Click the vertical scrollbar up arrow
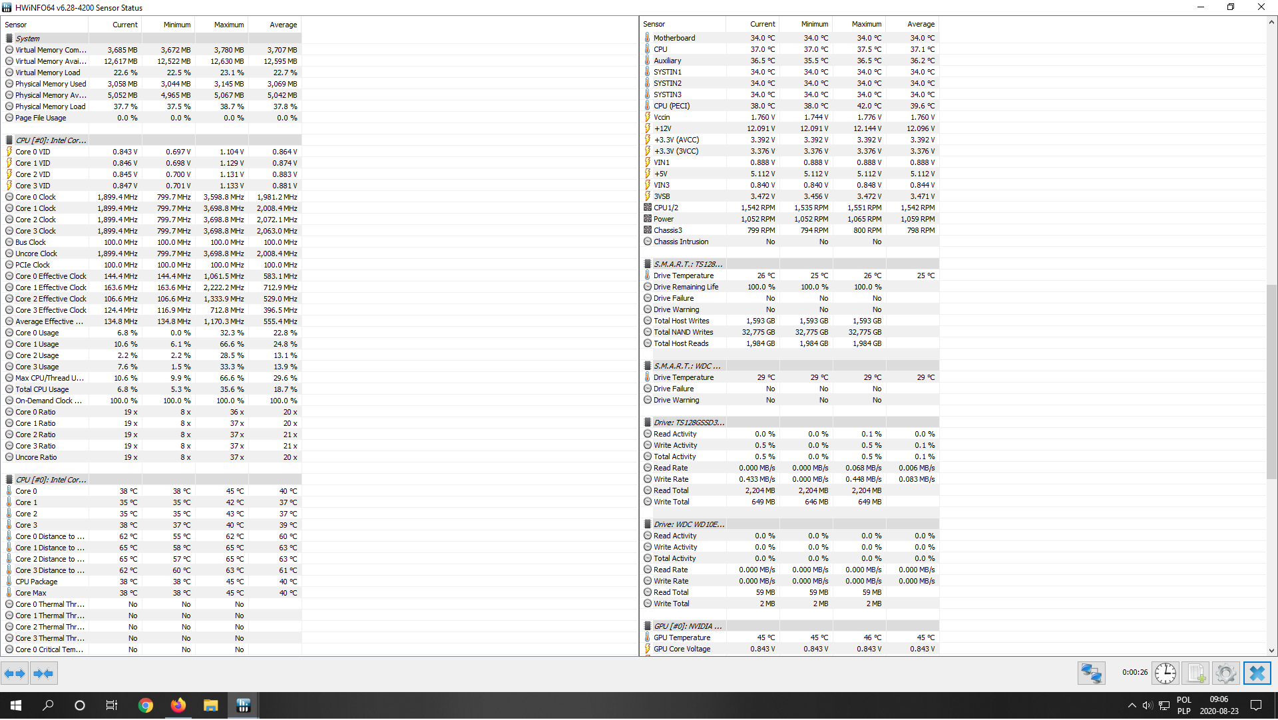Screen dimensions: 1278x720 (x=1271, y=22)
